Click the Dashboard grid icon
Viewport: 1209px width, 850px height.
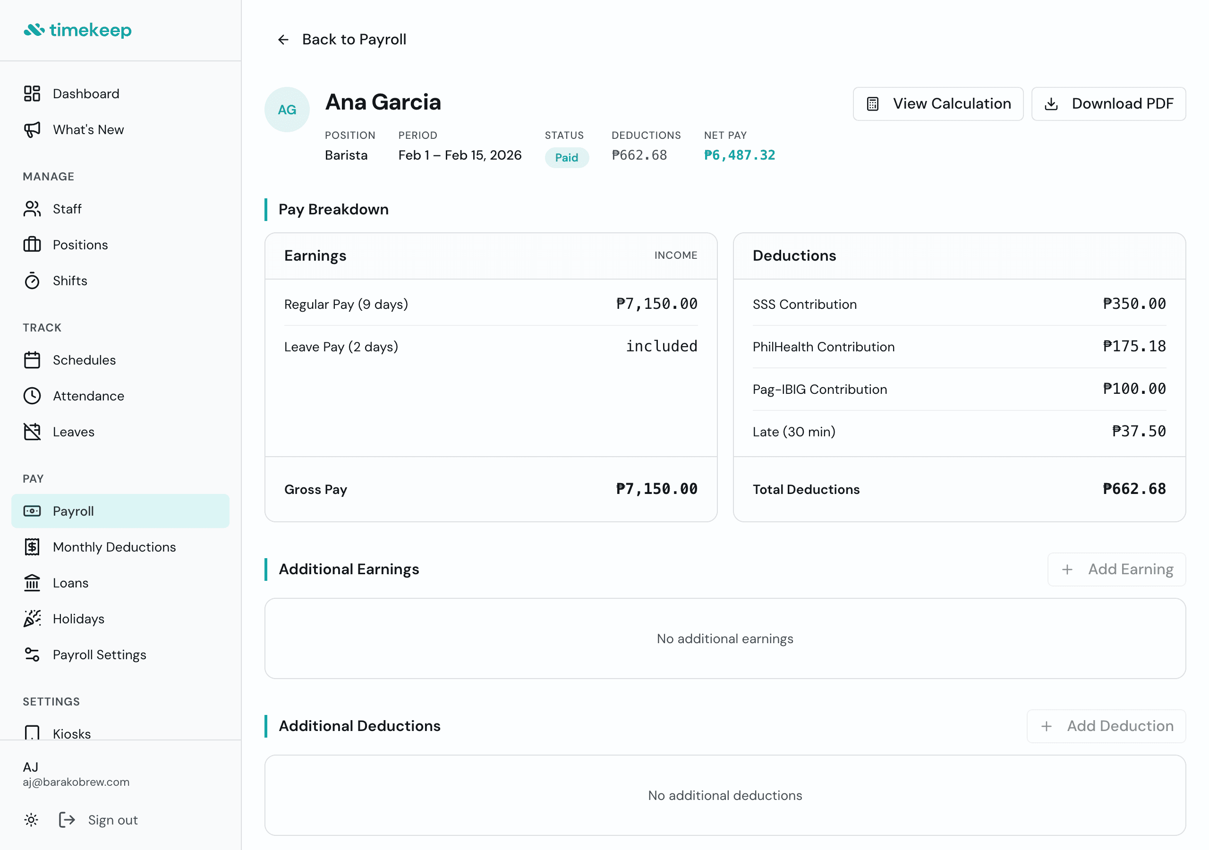coord(32,94)
